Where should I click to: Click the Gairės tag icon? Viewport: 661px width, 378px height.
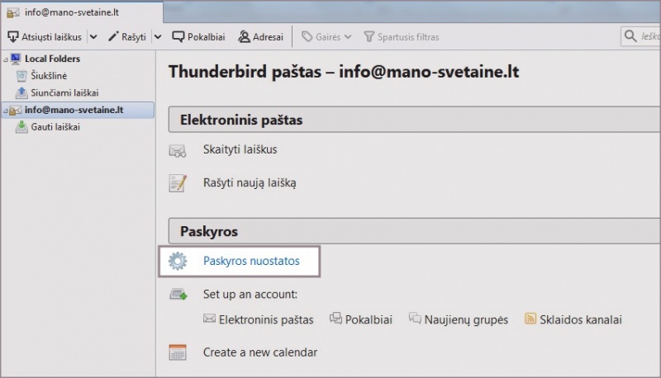[x=307, y=37]
